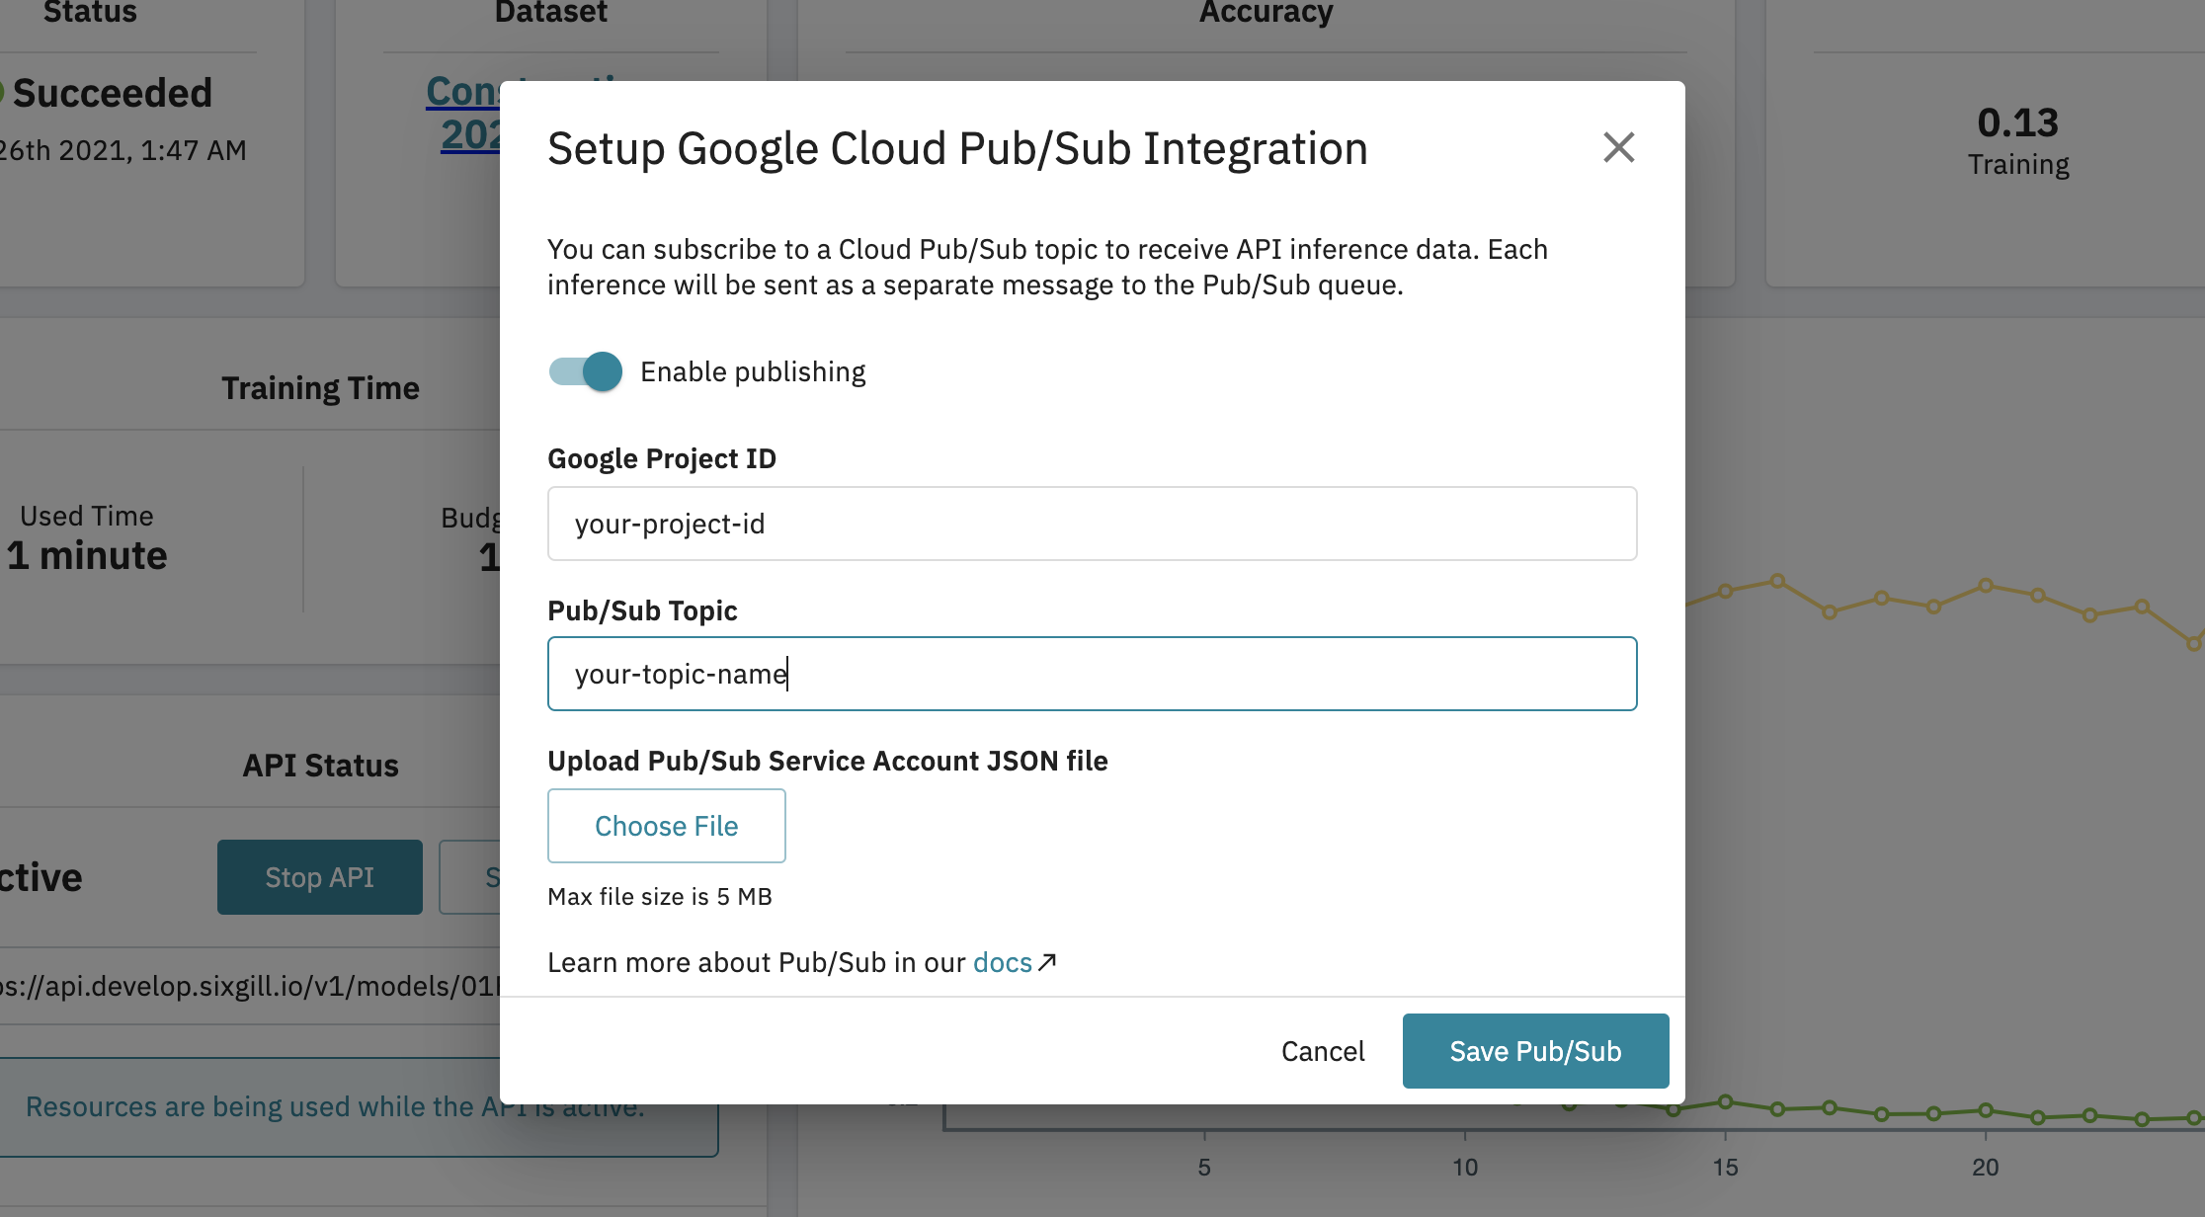Click the Max file size is 5 MB note
The image size is (2205, 1217).
[x=660, y=896]
